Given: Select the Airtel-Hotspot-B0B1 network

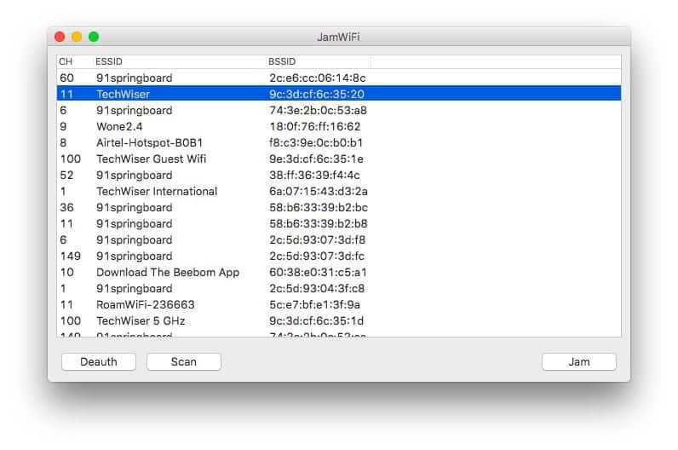Looking at the screenshot, I should (x=339, y=143).
